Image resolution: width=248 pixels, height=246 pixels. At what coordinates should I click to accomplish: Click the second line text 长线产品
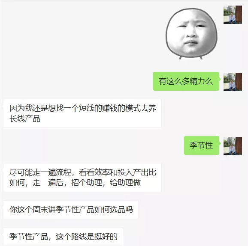[x=25, y=119]
